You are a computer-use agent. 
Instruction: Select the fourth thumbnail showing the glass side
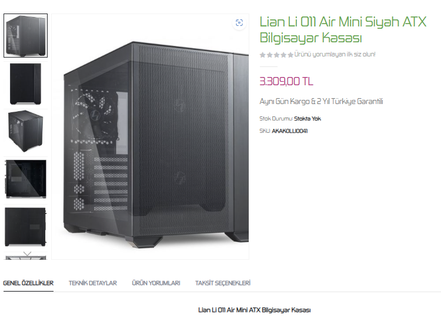click(26, 179)
